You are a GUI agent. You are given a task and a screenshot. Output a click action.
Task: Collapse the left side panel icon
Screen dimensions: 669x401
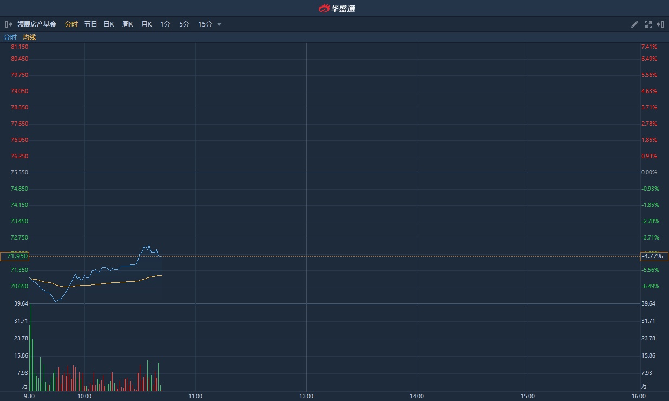8,24
